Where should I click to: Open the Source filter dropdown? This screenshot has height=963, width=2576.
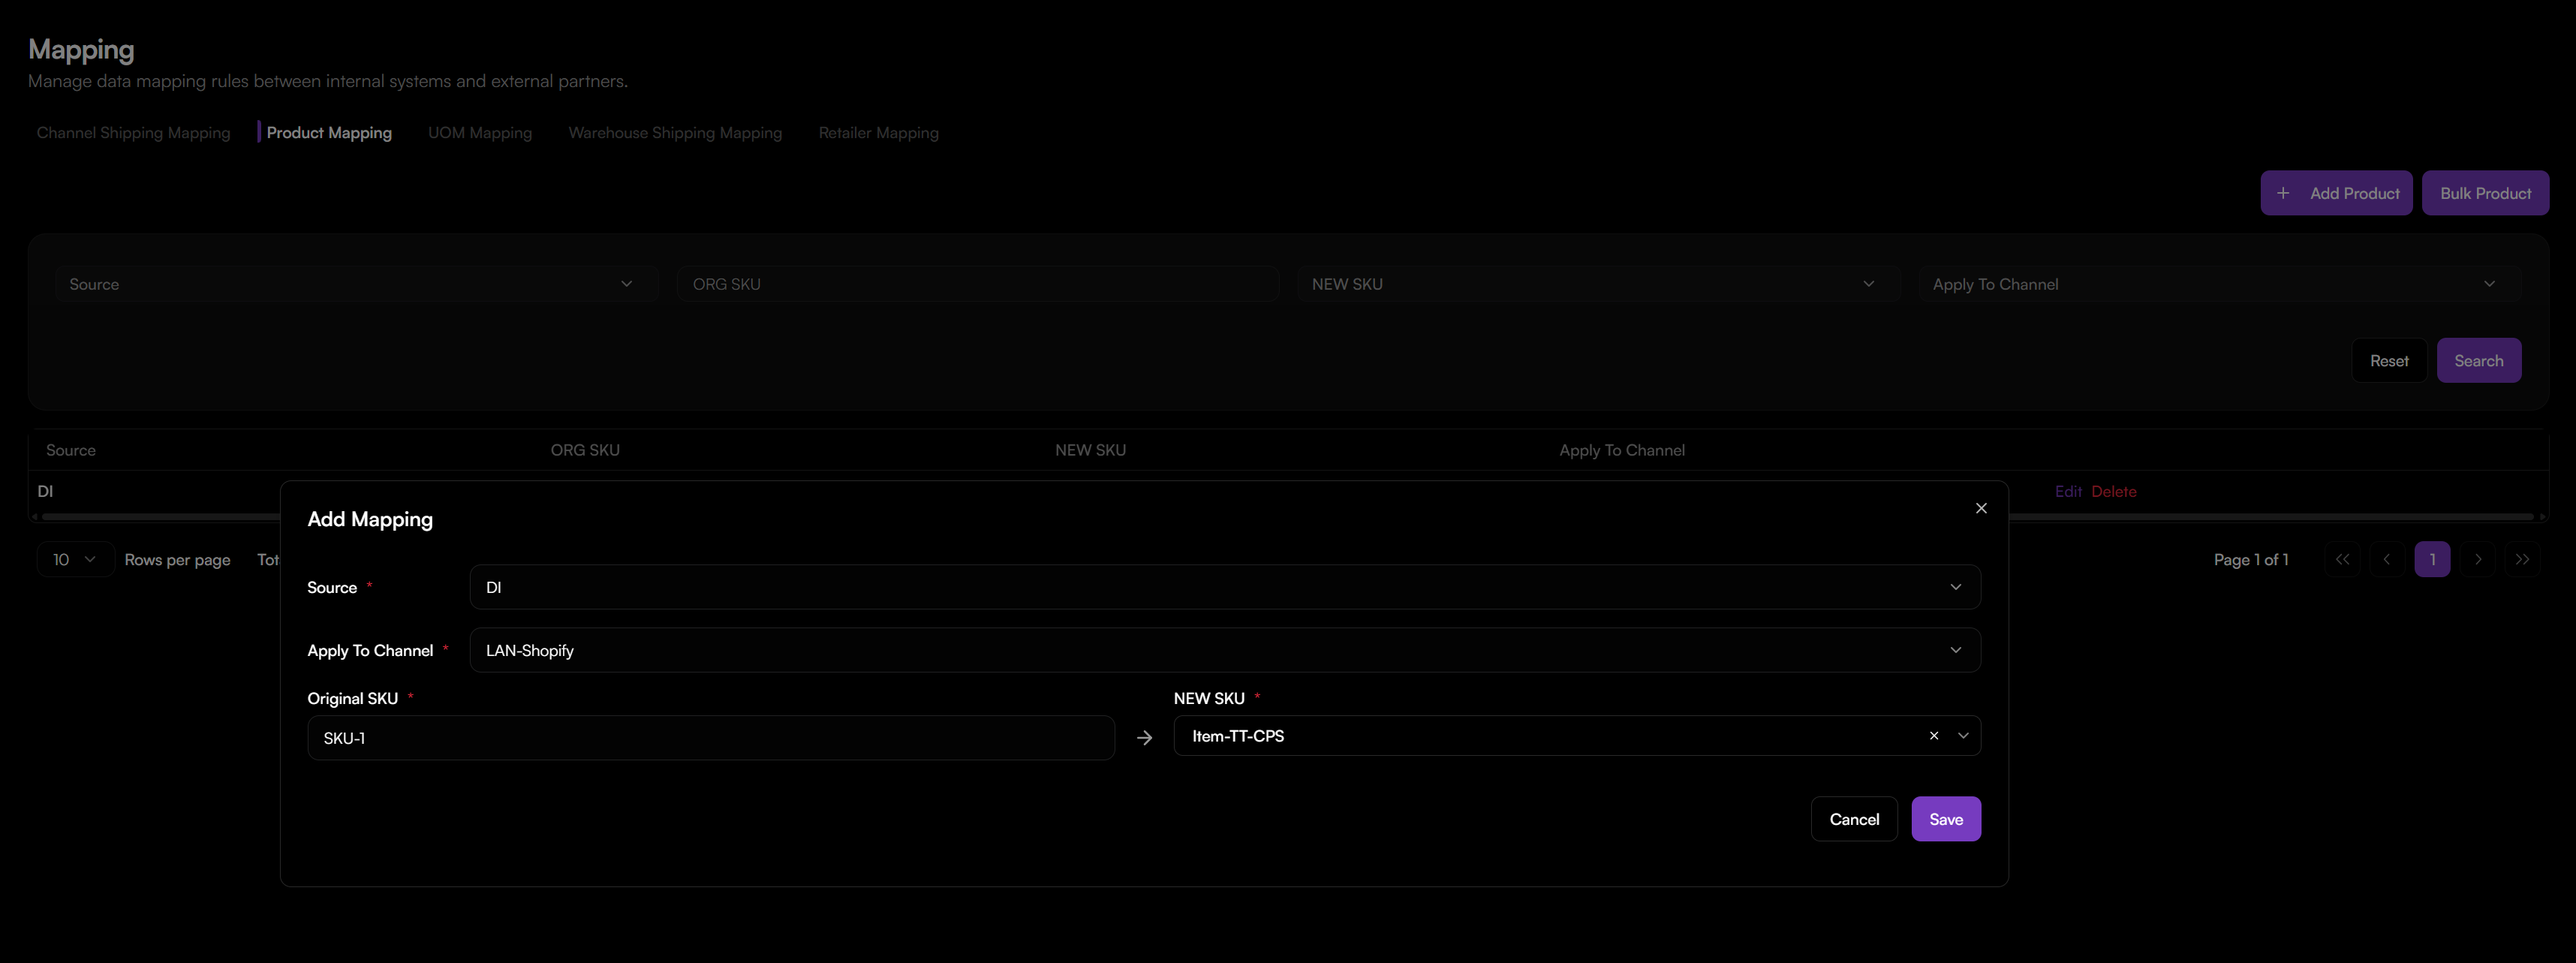tap(356, 284)
